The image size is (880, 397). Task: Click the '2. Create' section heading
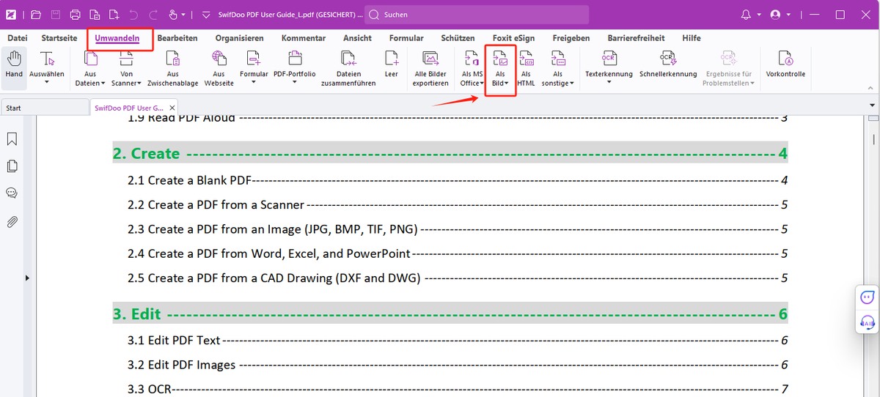click(x=146, y=154)
